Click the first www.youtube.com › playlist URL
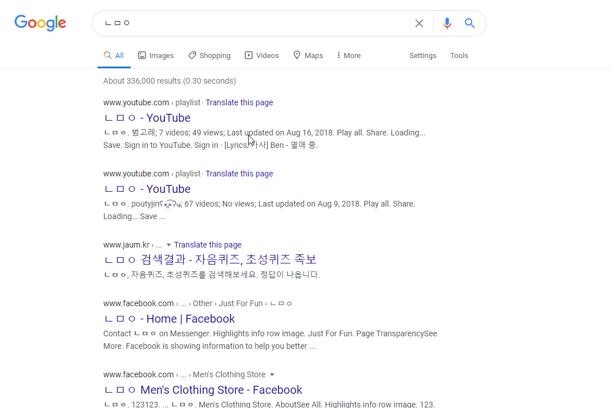 click(x=152, y=103)
